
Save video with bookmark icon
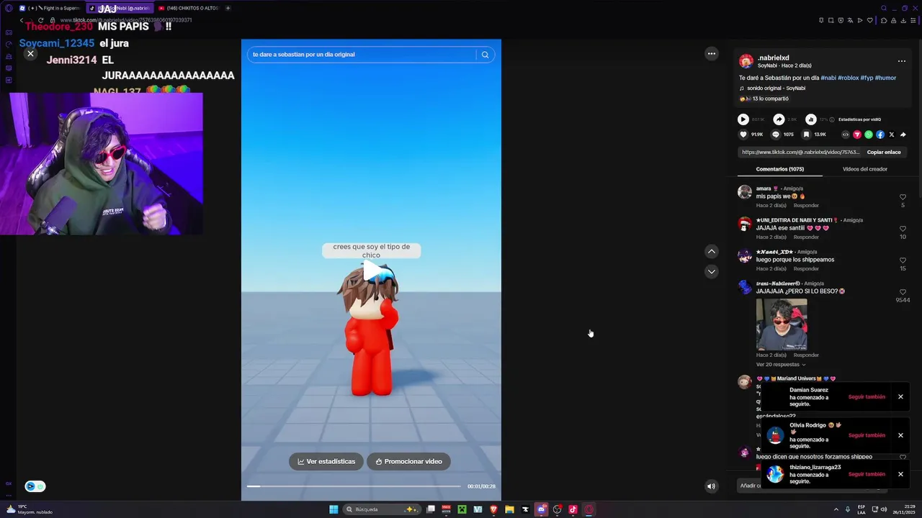[807, 135]
